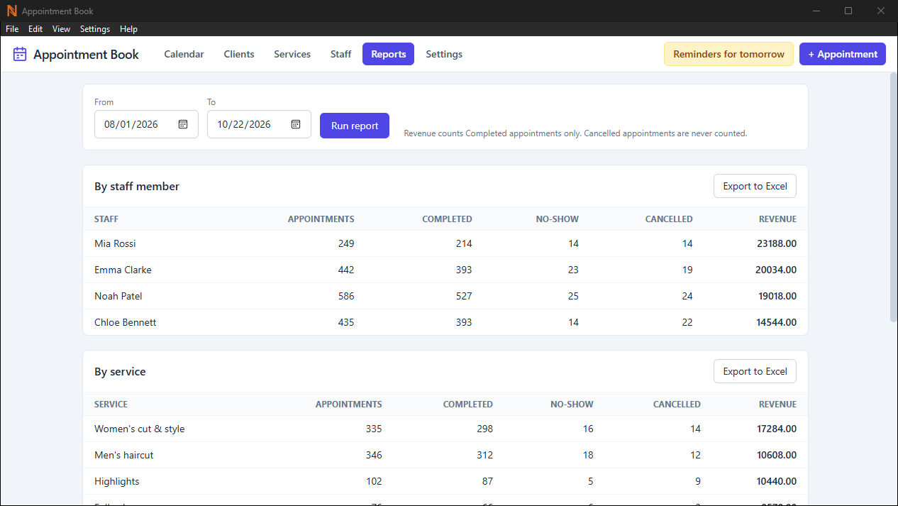Maximize the Appointment Book window
This screenshot has width=898, height=506.
(x=848, y=11)
